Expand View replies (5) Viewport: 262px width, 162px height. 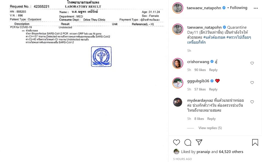point(210,128)
